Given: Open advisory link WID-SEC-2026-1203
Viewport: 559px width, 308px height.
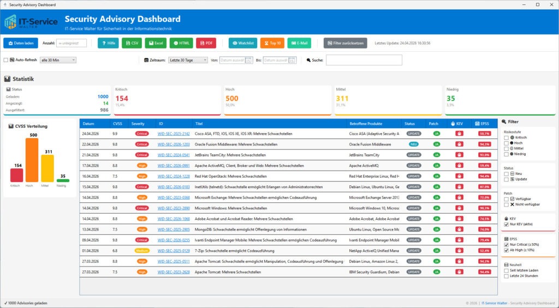Looking at the screenshot, I should 174,144.
